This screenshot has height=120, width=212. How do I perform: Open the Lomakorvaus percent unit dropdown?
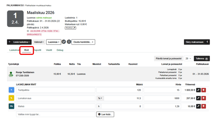(x=100, y=98)
